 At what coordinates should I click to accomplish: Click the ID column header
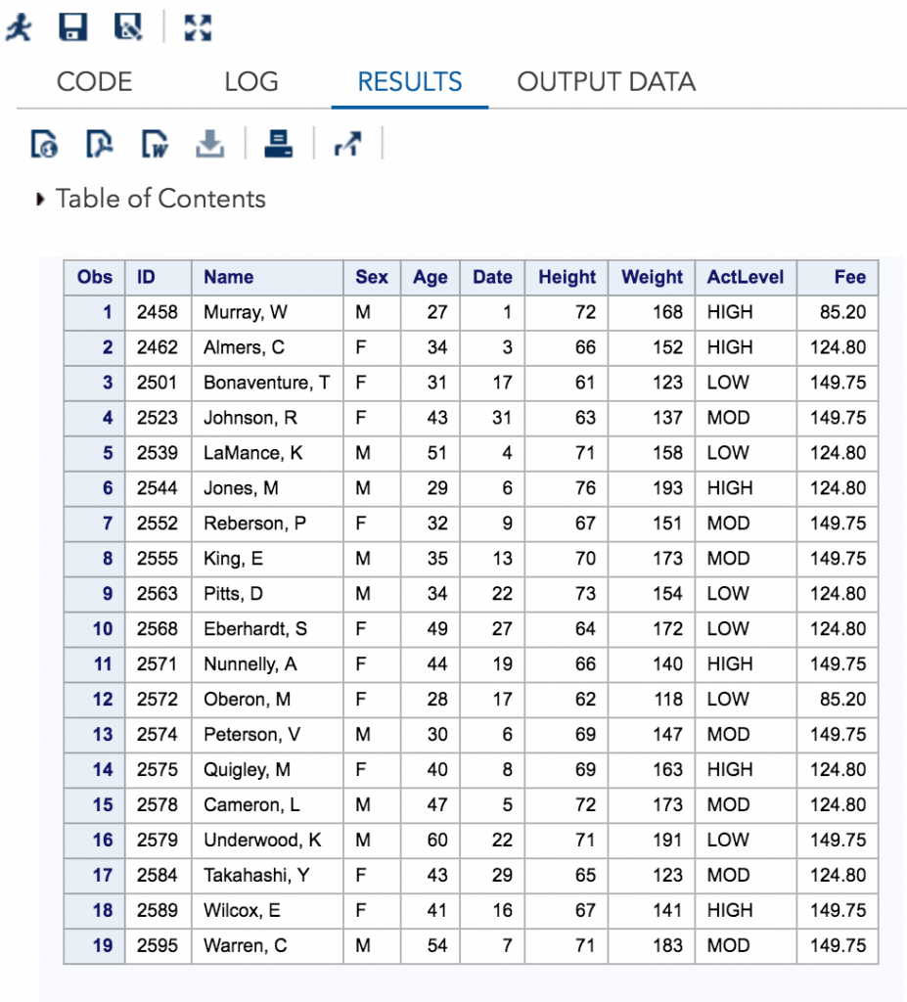point(159,277)
